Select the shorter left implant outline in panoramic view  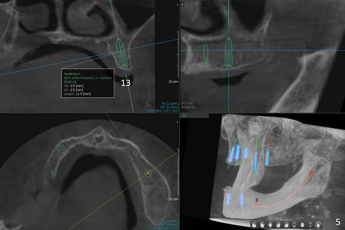tap(206, 53)
